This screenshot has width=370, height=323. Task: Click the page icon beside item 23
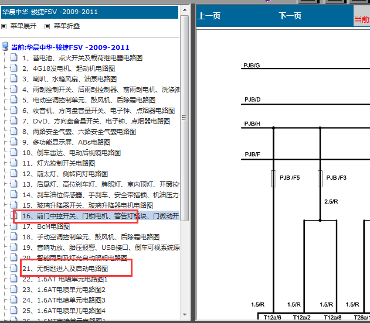[x=14, y=289]
